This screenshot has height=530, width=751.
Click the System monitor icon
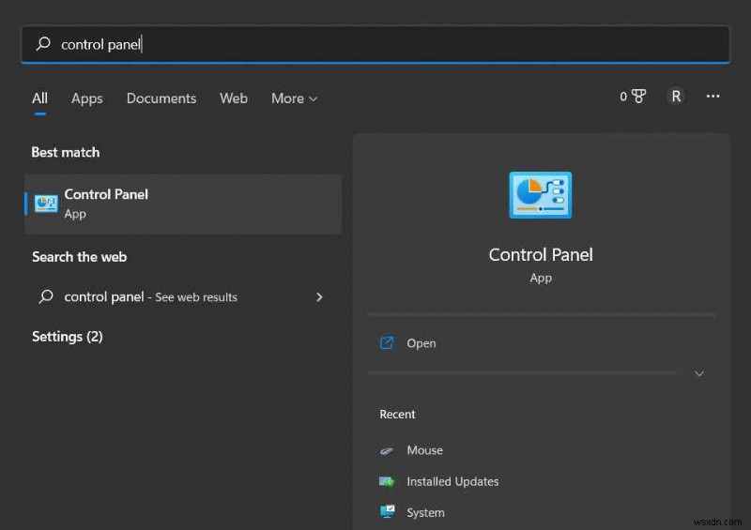(387, 511)
